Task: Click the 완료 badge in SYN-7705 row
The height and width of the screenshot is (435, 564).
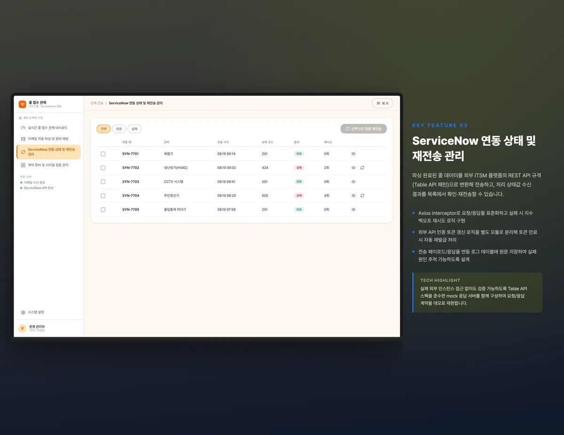Action: click(x=299, y=210)
